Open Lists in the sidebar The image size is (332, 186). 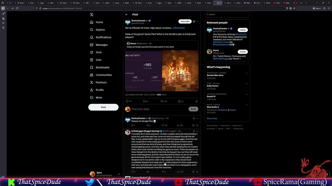[96, 60]
